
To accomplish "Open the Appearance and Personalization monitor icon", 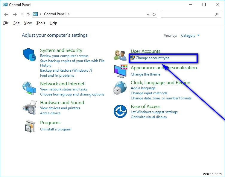I will (x=120, y=71).
